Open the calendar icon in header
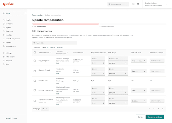This screenshot has width=172, height=123. click(x=133, y=4)
